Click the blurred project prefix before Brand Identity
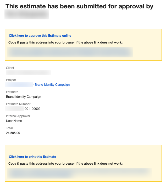Viewport: 166px width, 183px height. click(19, 85)
